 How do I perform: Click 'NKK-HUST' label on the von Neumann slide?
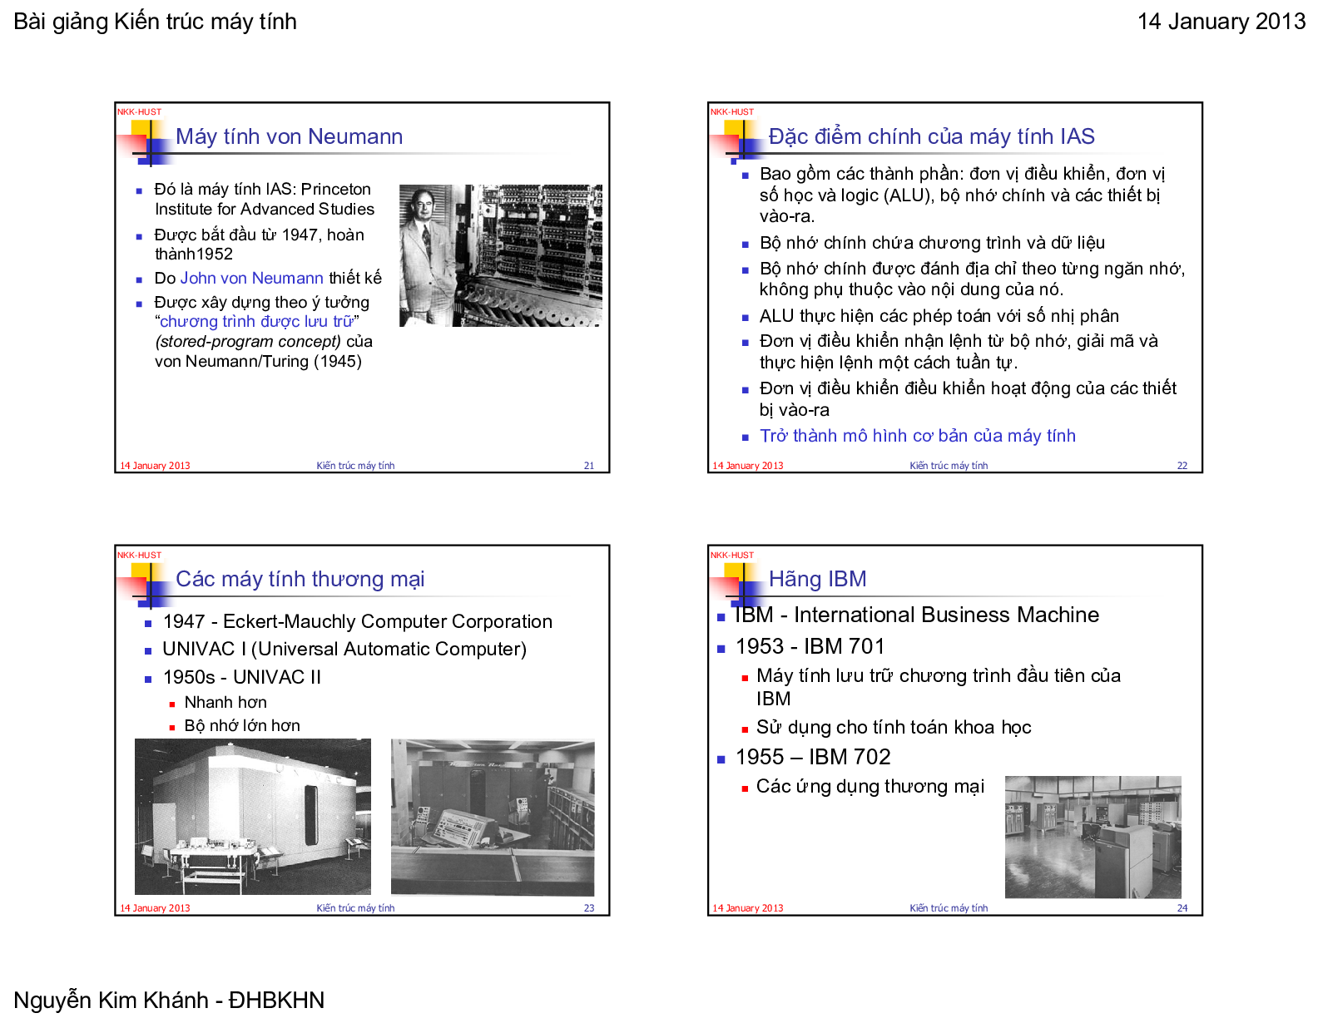click(139, 112)
